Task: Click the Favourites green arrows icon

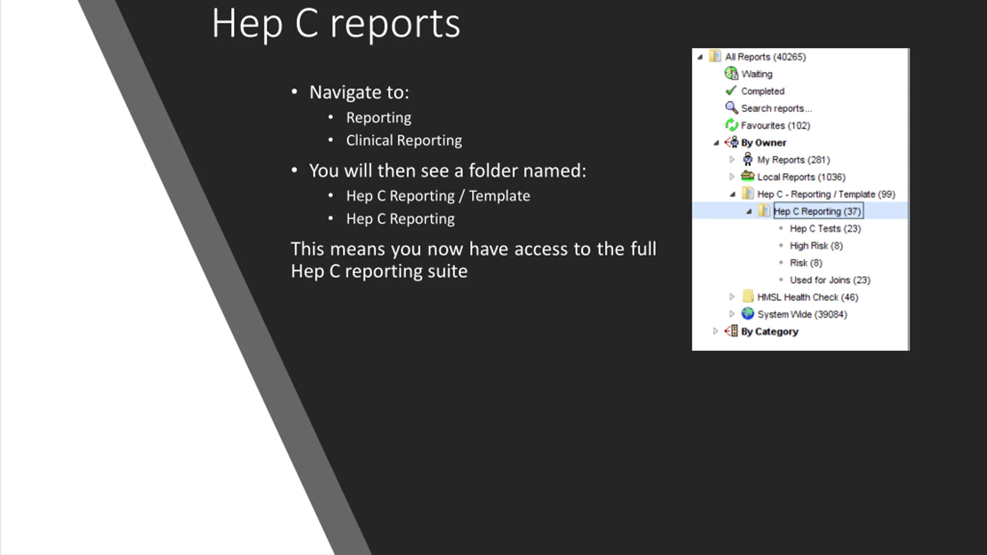Action: pyautogui.click(x=731, y=125)
